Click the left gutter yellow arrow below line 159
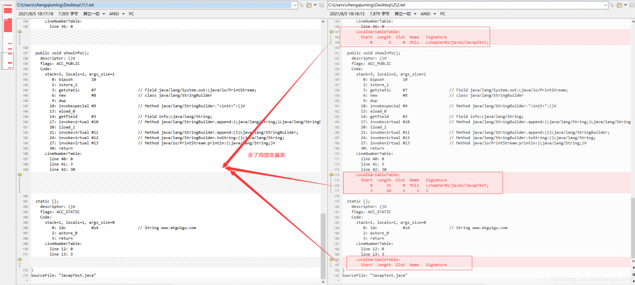 pyautogui.click(x=20, y=175)
